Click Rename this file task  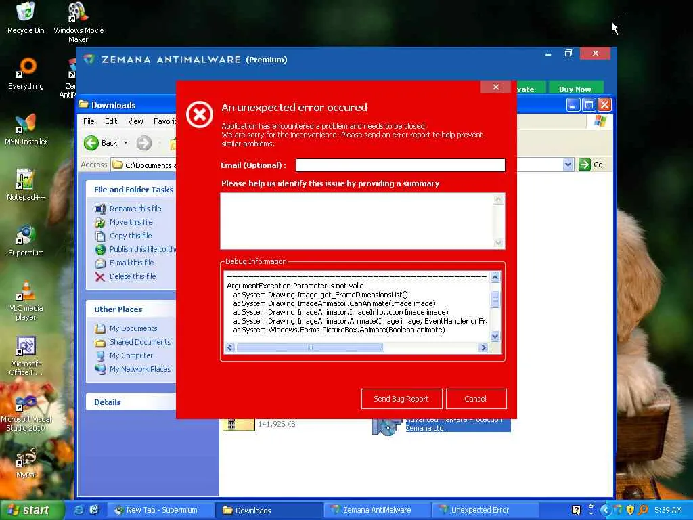click(x=135, y=209)
